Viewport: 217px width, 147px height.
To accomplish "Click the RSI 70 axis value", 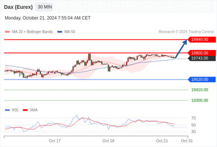I will pos(193,118).
